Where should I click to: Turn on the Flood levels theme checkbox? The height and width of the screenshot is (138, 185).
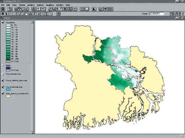3,74
